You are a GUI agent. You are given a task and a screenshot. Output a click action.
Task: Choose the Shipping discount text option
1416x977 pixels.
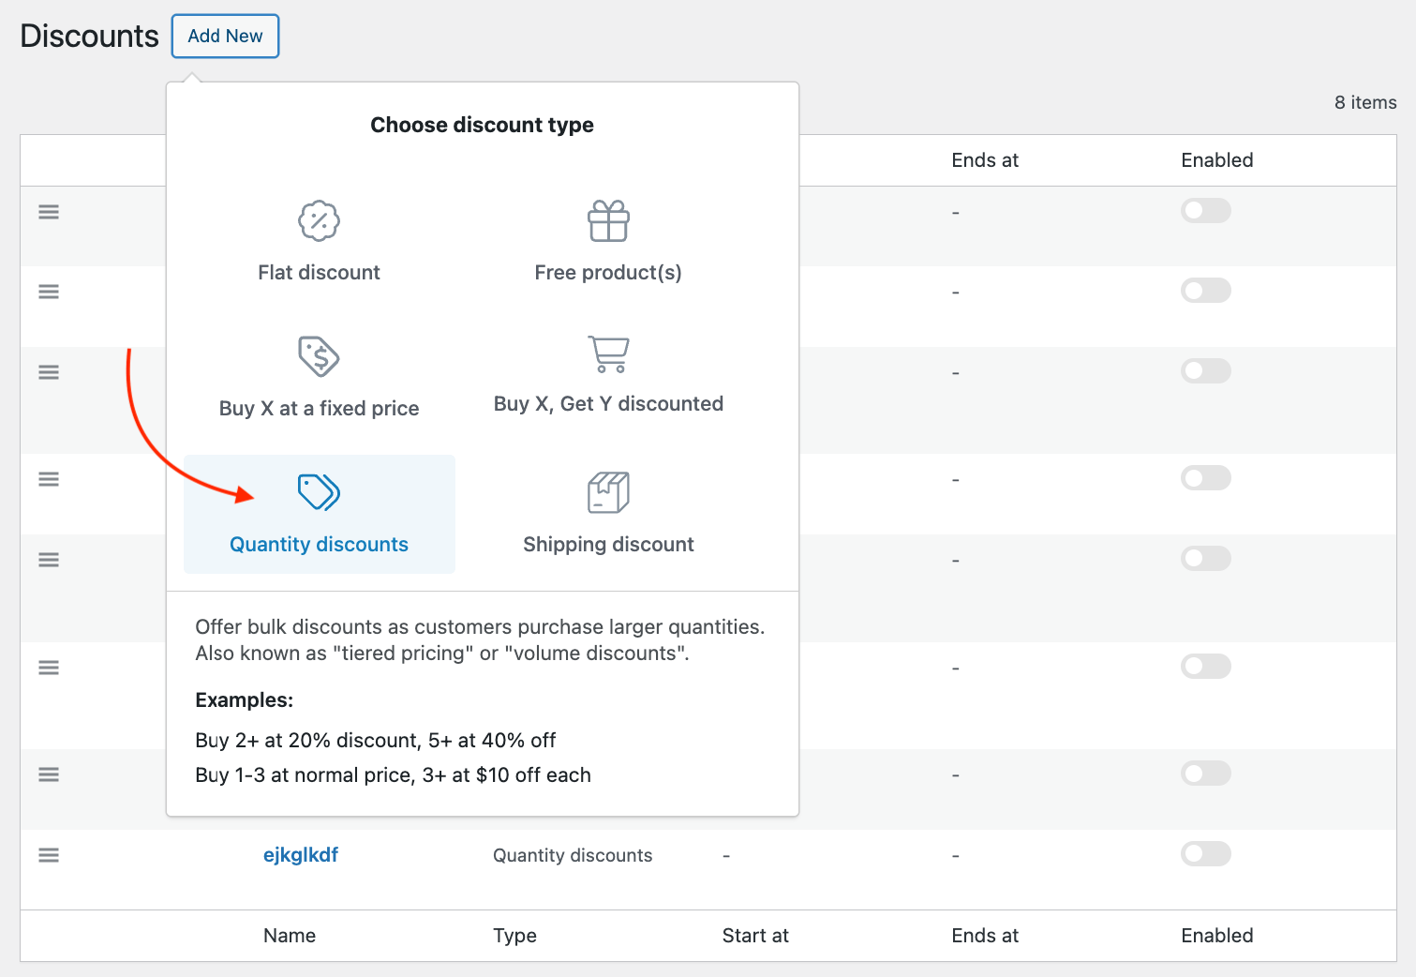coord(608,545)
